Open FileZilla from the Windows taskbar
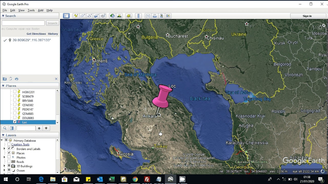Image resolution: width=328 pixels, height=184 pixels. coord(147,179)
